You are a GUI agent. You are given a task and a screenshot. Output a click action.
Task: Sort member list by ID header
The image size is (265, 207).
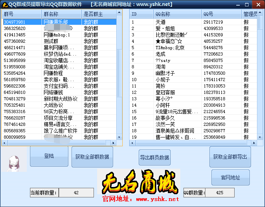[141, 14]
